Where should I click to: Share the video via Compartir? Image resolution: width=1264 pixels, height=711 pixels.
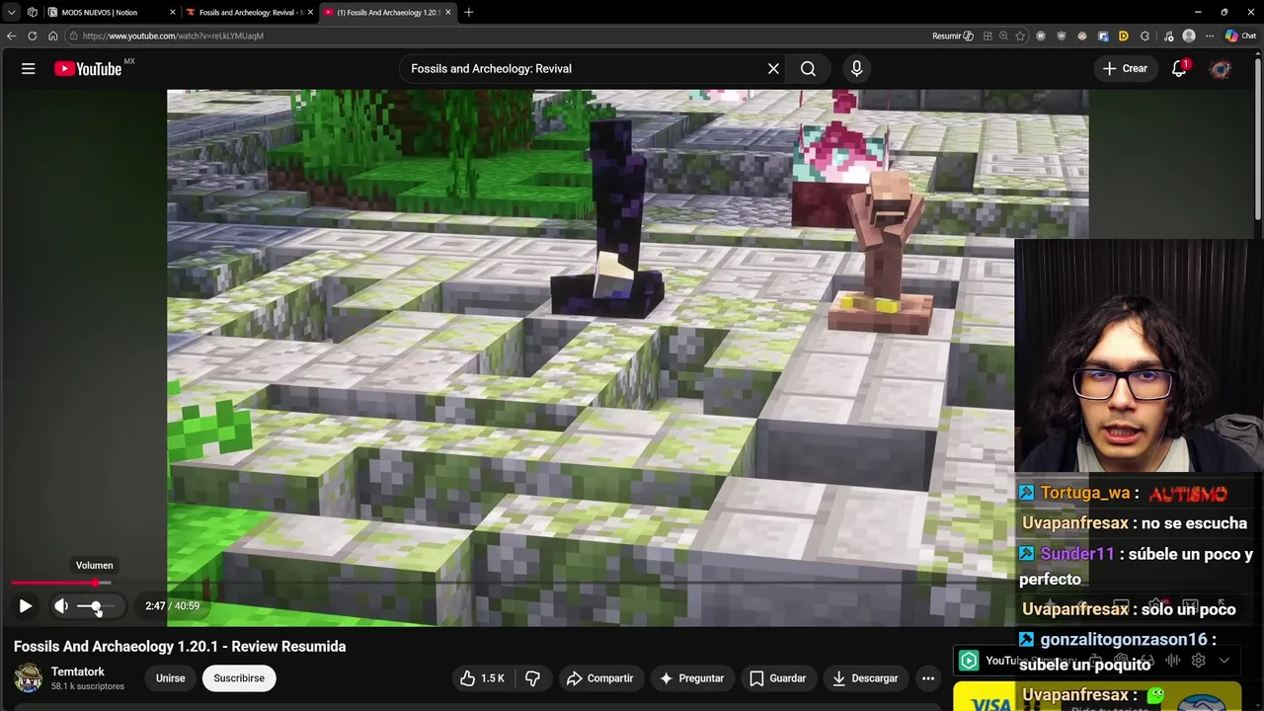[599, 678]
